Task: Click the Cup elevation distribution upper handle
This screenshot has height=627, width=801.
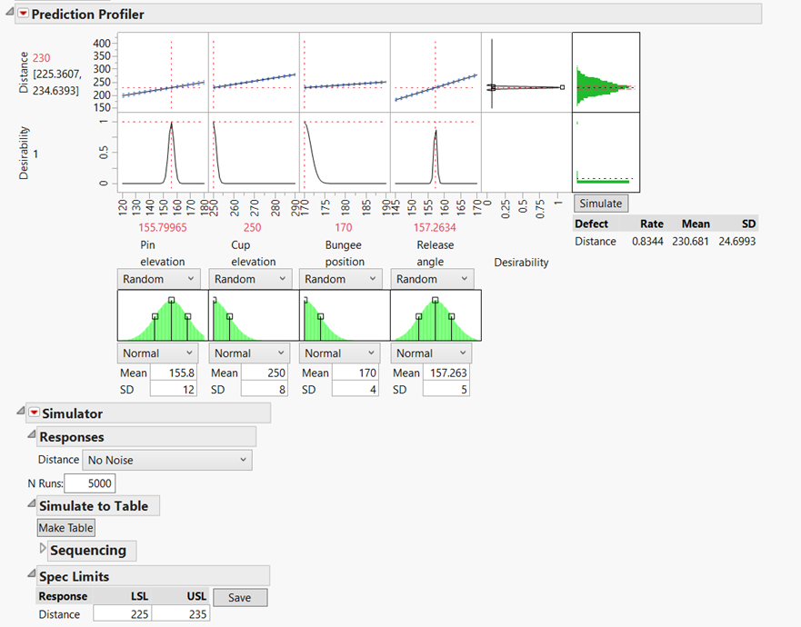Action: (x=230, y=316)
